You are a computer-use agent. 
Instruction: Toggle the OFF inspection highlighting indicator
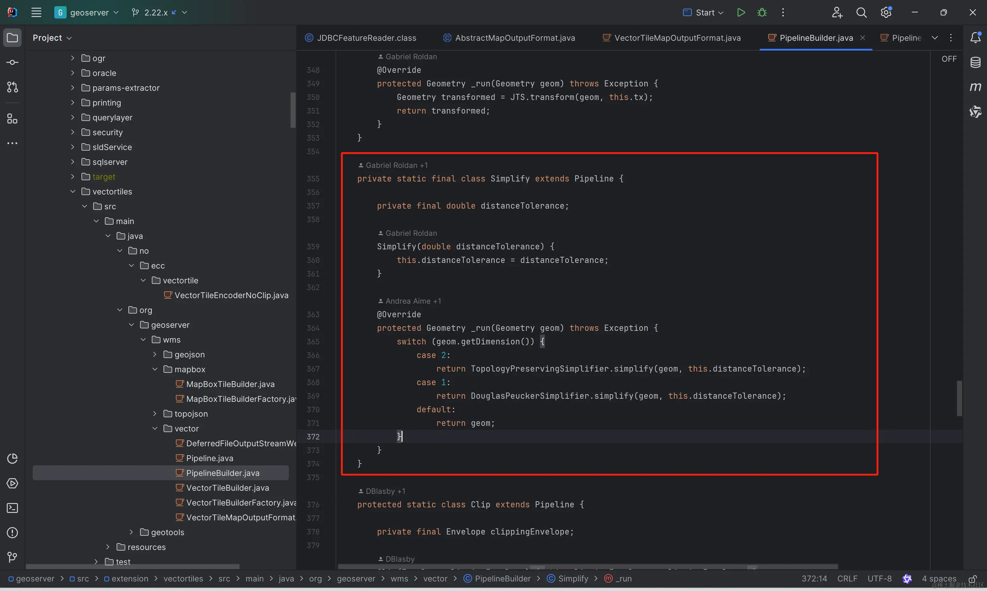(949, 59)
